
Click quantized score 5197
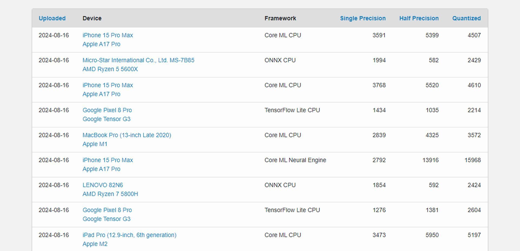click(474, 235)
